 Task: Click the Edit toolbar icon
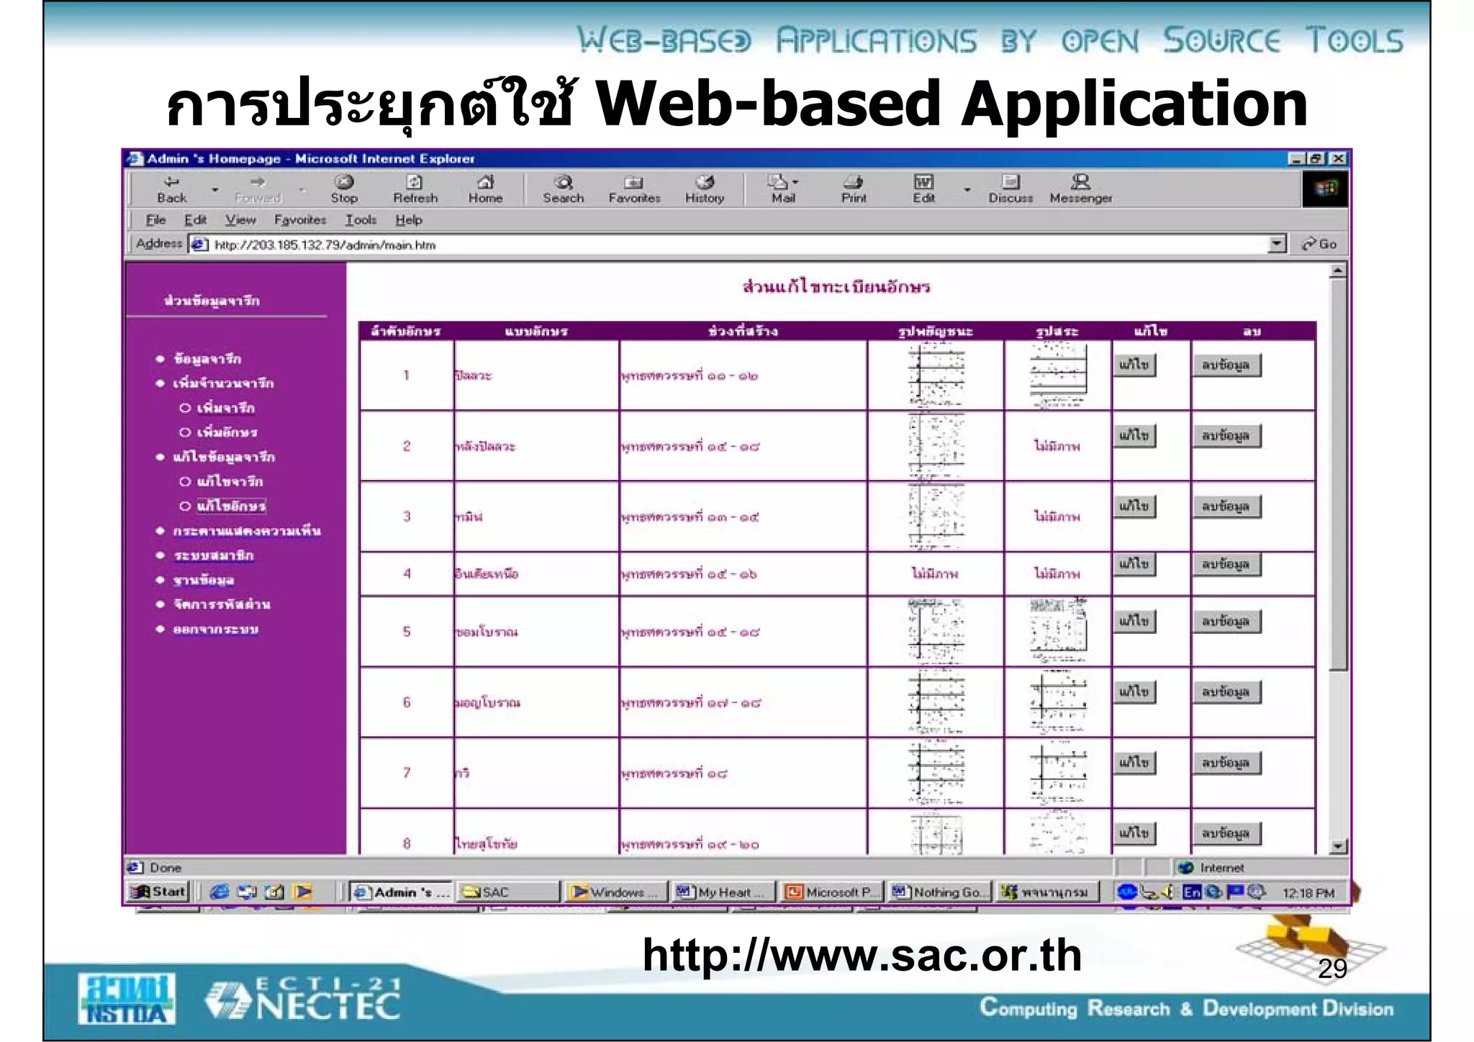click(924, 189)
